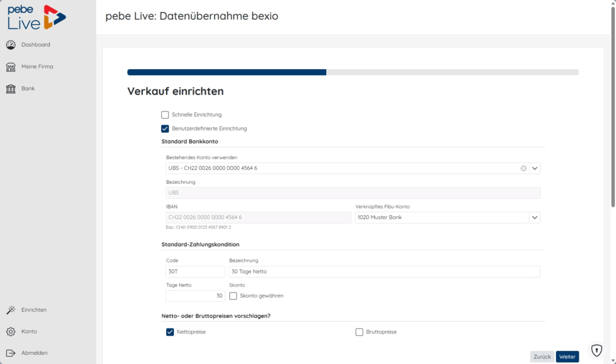Go to the Bank menu item
Image resolution: width=616 pixels, height=364 pixels.
28,89
